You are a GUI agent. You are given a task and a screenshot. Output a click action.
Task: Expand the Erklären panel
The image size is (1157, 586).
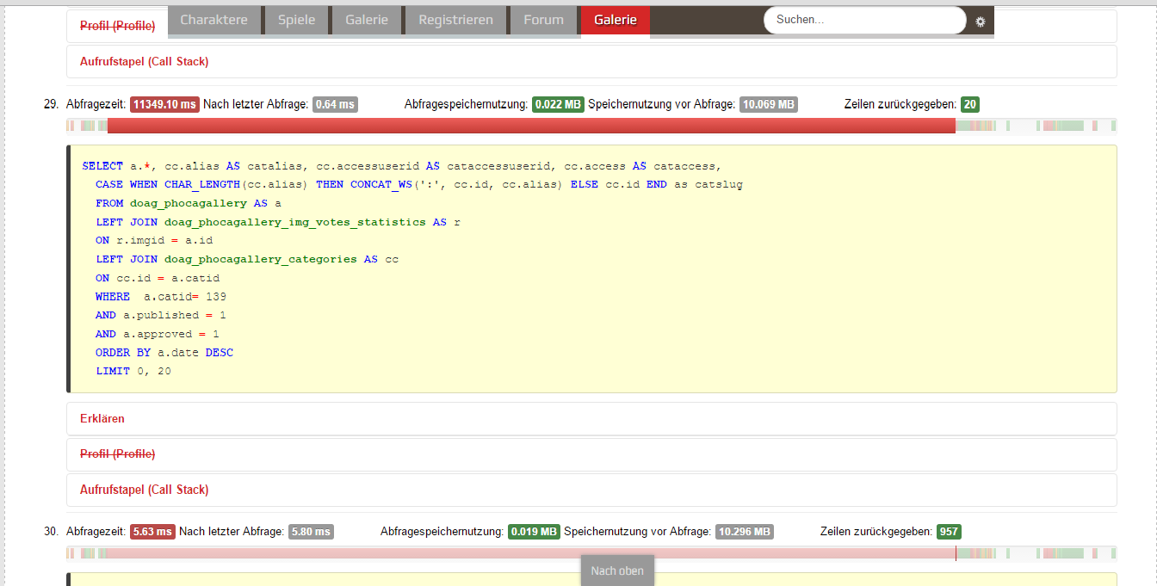pyautogui.click(x=102, y=419)
